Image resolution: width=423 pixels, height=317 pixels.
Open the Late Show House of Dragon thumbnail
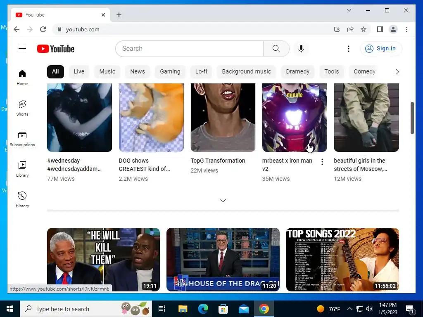[x=223, y=260]
